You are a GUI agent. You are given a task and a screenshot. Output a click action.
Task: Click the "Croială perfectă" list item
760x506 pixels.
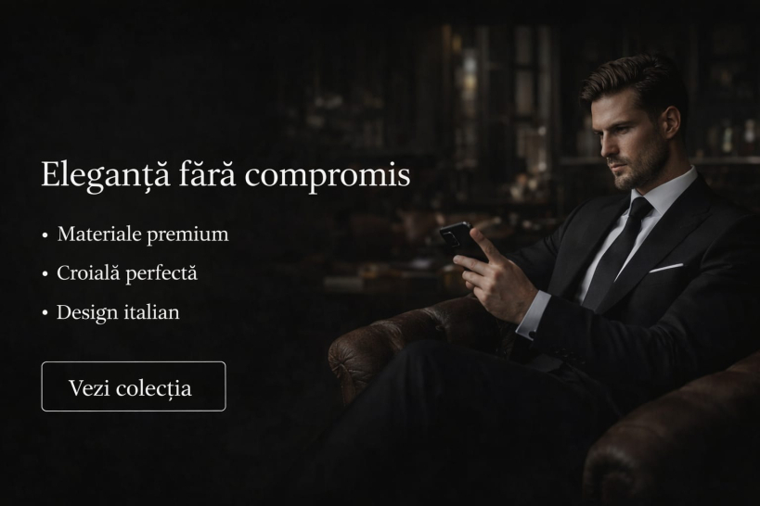point(127,273)
